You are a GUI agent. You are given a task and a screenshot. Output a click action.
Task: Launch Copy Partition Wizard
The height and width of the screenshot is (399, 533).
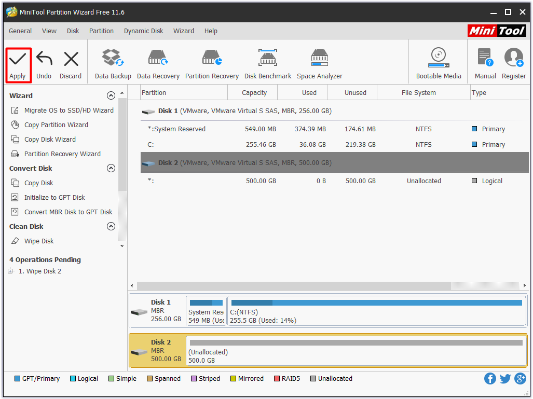(49, 125)
